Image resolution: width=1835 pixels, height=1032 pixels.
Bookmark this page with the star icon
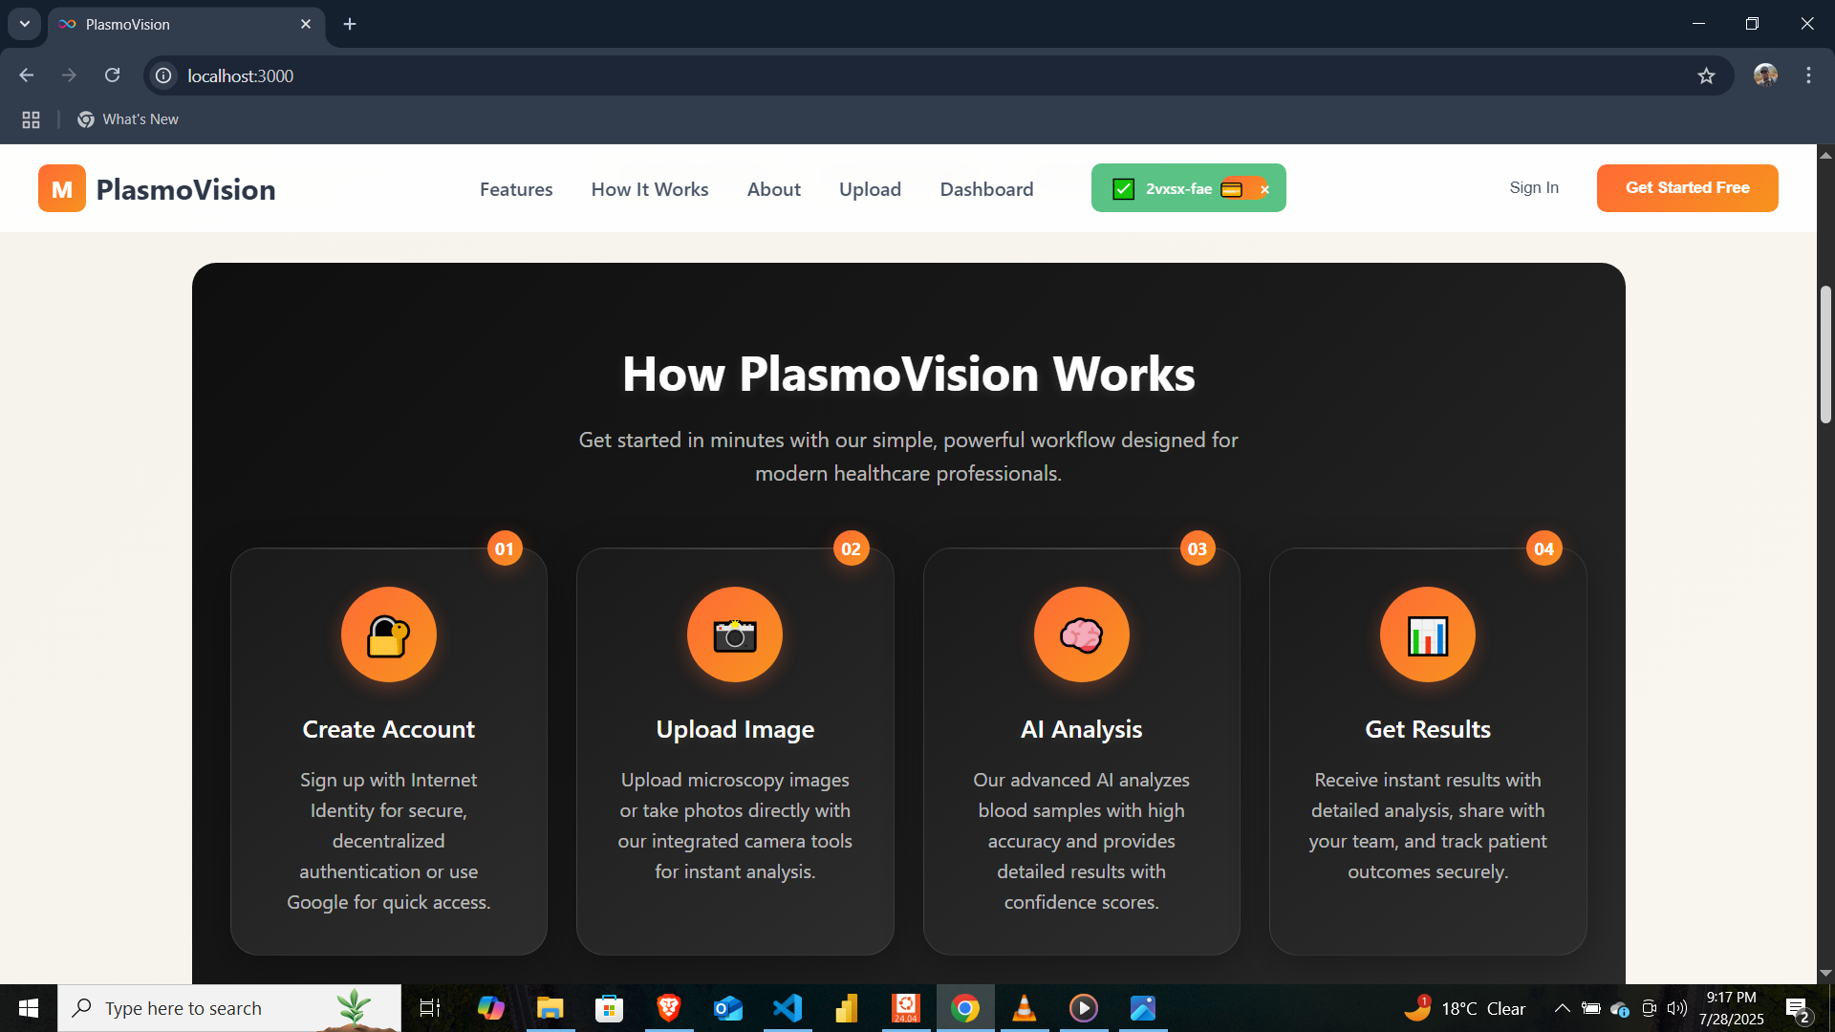point(1706,75)
